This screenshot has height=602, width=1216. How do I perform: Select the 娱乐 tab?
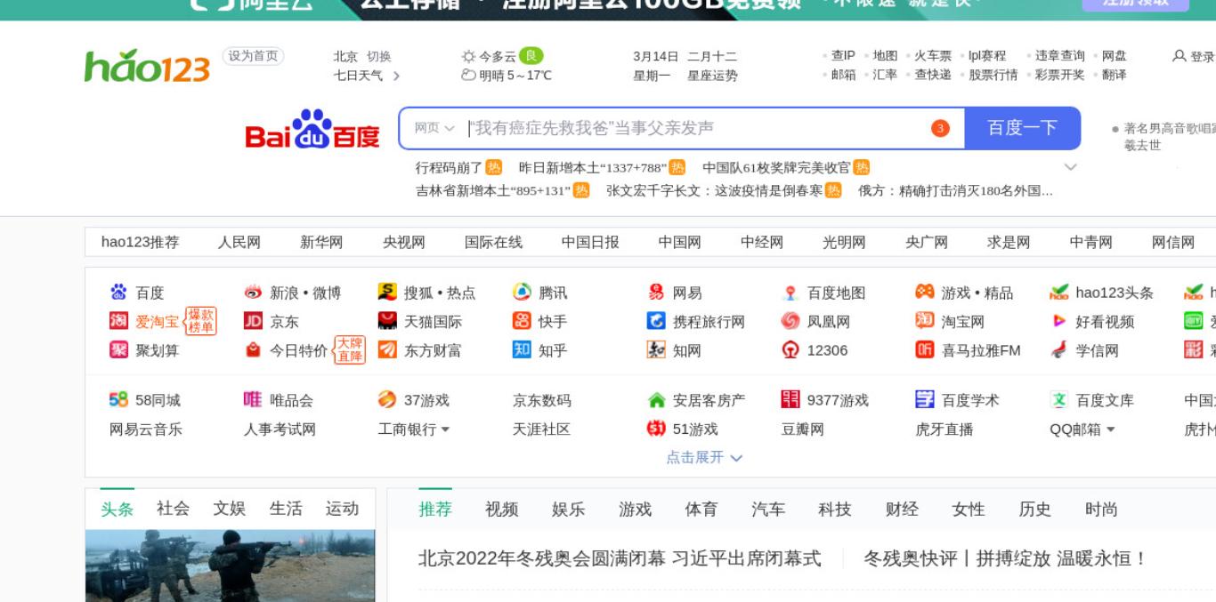(x=568, y=510)
